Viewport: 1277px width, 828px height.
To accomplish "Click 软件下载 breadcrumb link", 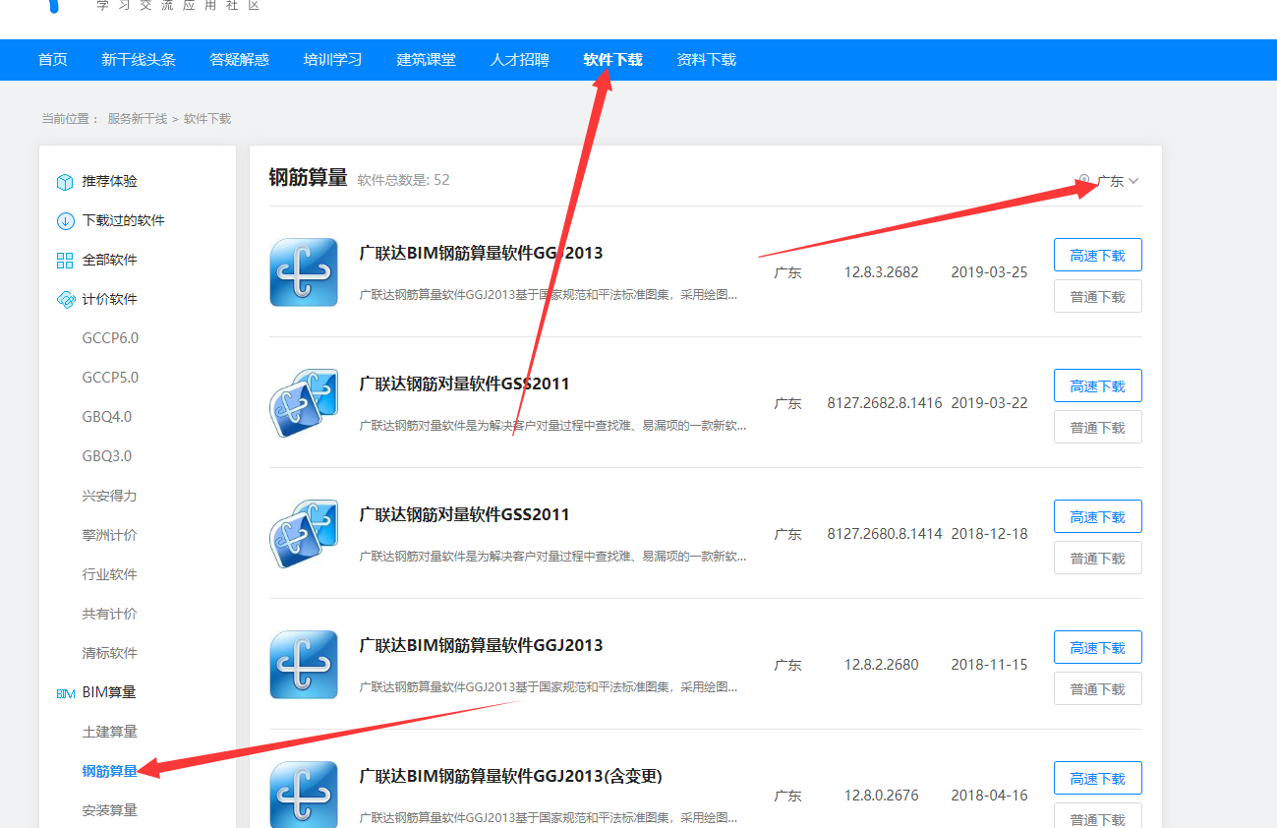I will (207, 119).
